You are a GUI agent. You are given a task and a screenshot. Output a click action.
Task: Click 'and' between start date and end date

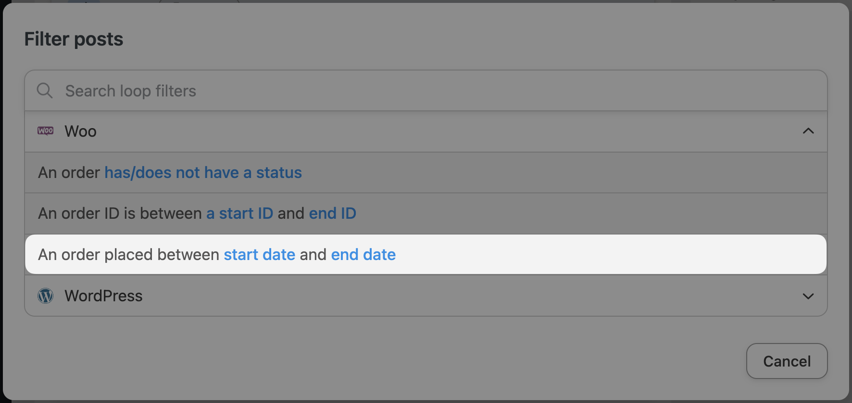[x=313, y=255]
